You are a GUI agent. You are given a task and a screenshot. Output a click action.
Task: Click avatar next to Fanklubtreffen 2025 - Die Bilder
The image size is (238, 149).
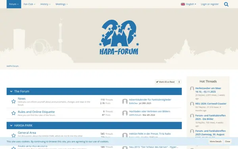(x=192, y=116)
